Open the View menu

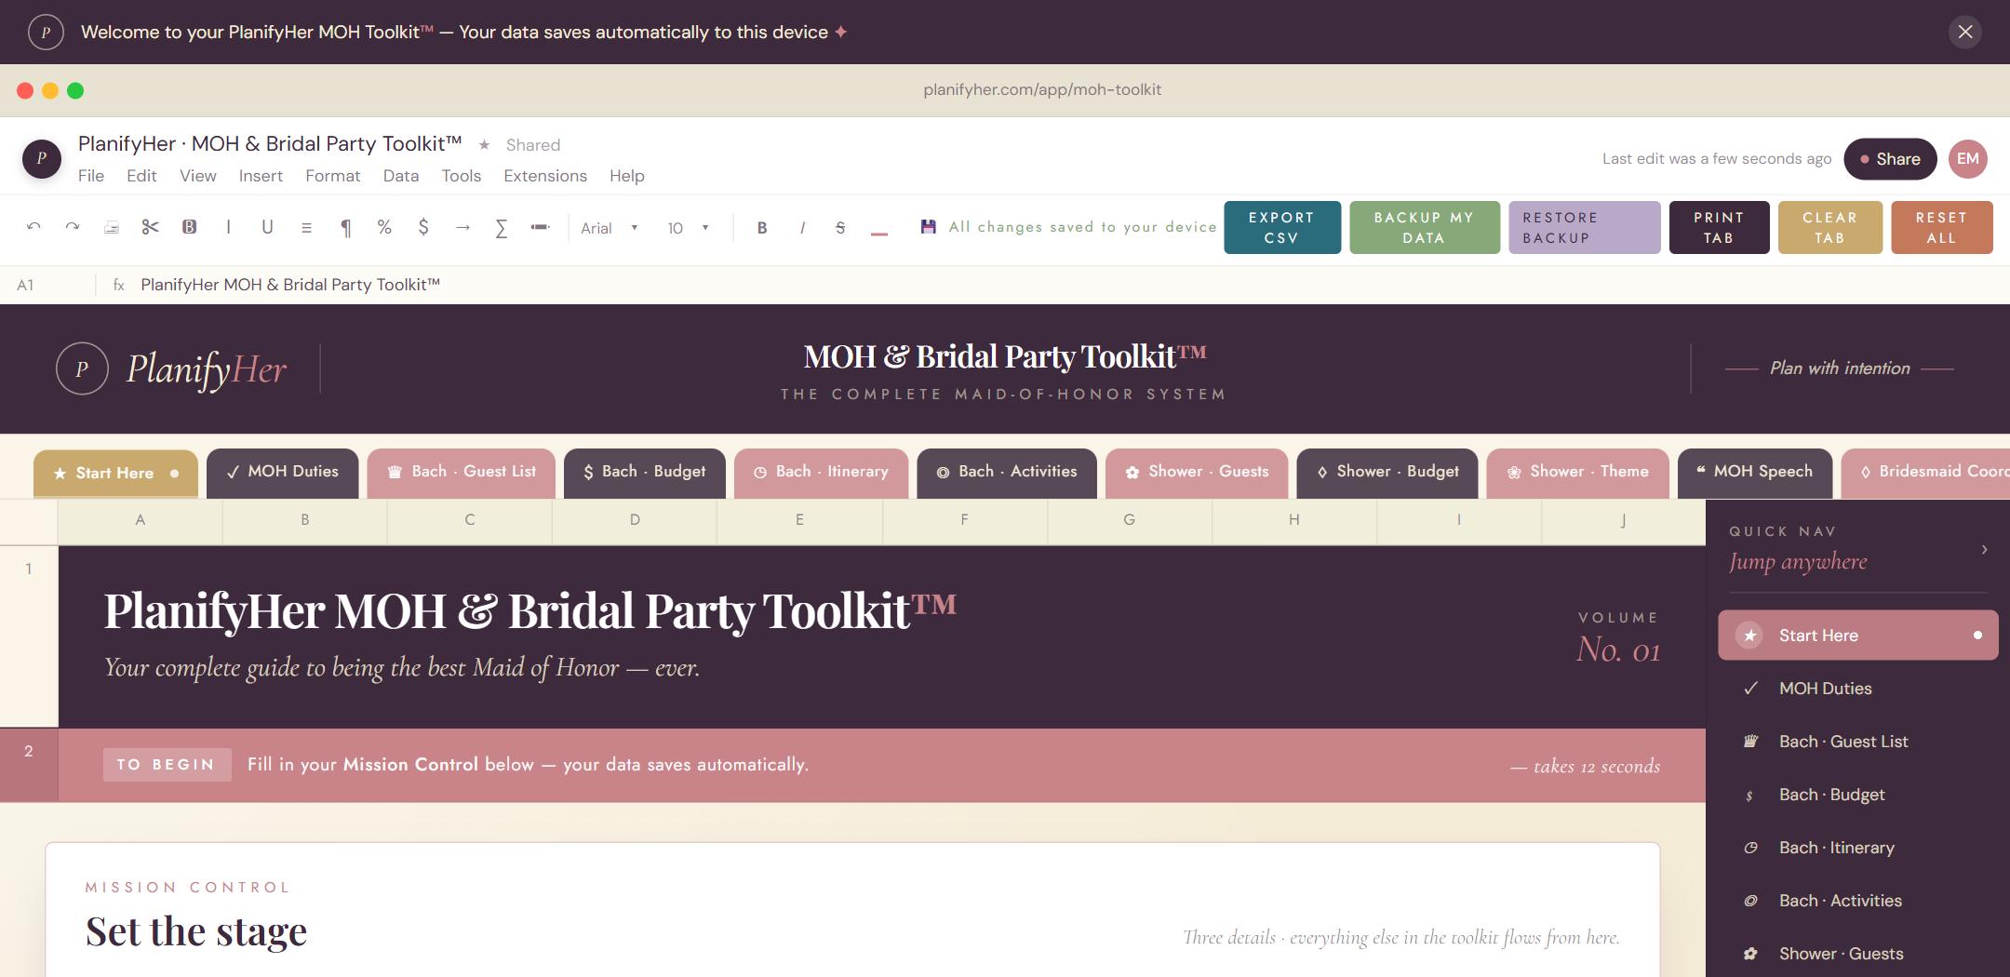pos(198,176)
